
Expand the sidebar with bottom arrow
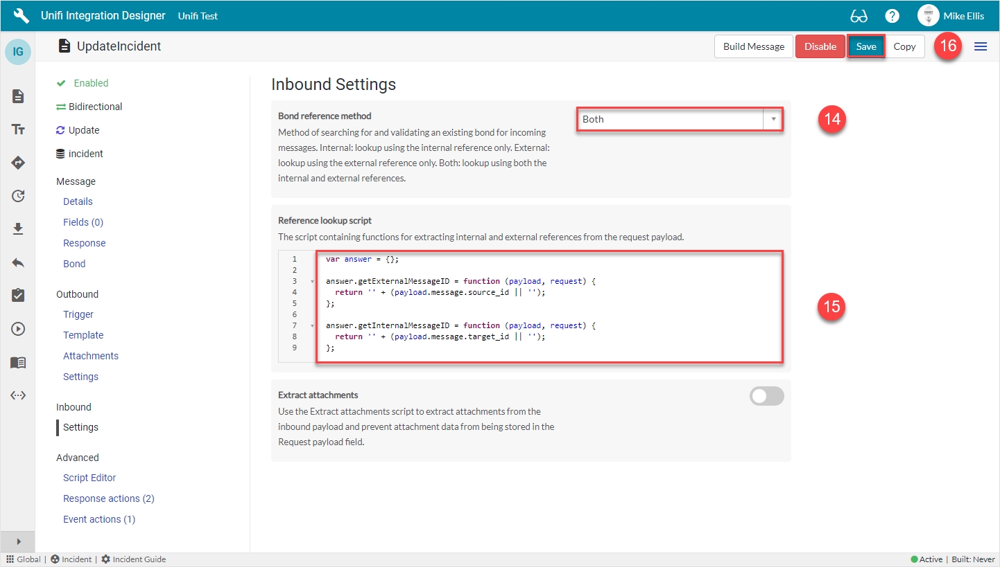click(x=18, y=541)
